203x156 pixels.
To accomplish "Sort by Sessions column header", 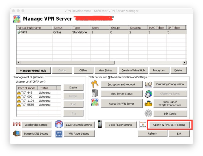I will tap(138, 28).
